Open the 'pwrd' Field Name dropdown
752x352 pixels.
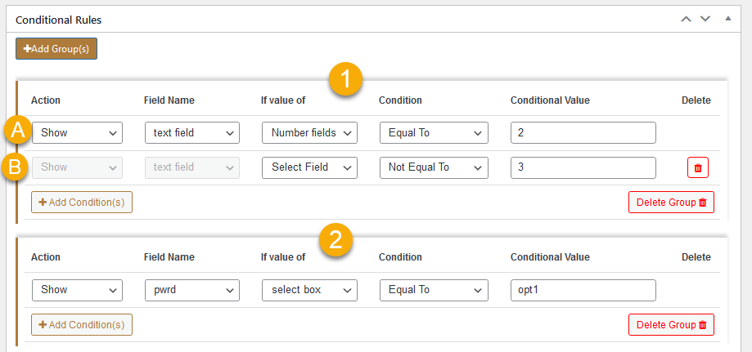[191, 290]
